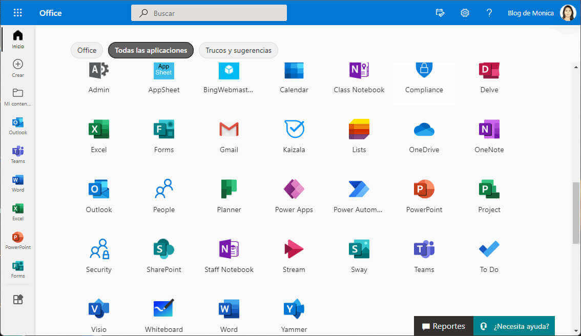Viewport: 581px width, 336px height.
Task: Switch to the Office filter tab
Action: click(x=87, y=50)
